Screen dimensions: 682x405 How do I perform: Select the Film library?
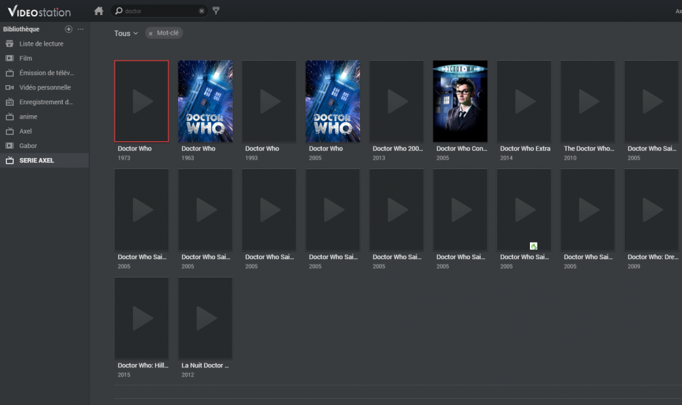pos(26,59)
